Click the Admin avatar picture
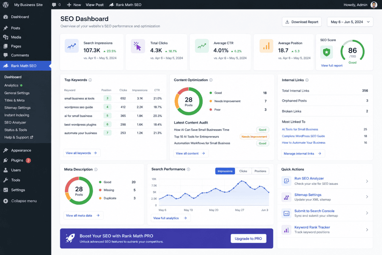The width and height of the screenshot is (382, 255). pyautogui.click(x=374, y=4)
